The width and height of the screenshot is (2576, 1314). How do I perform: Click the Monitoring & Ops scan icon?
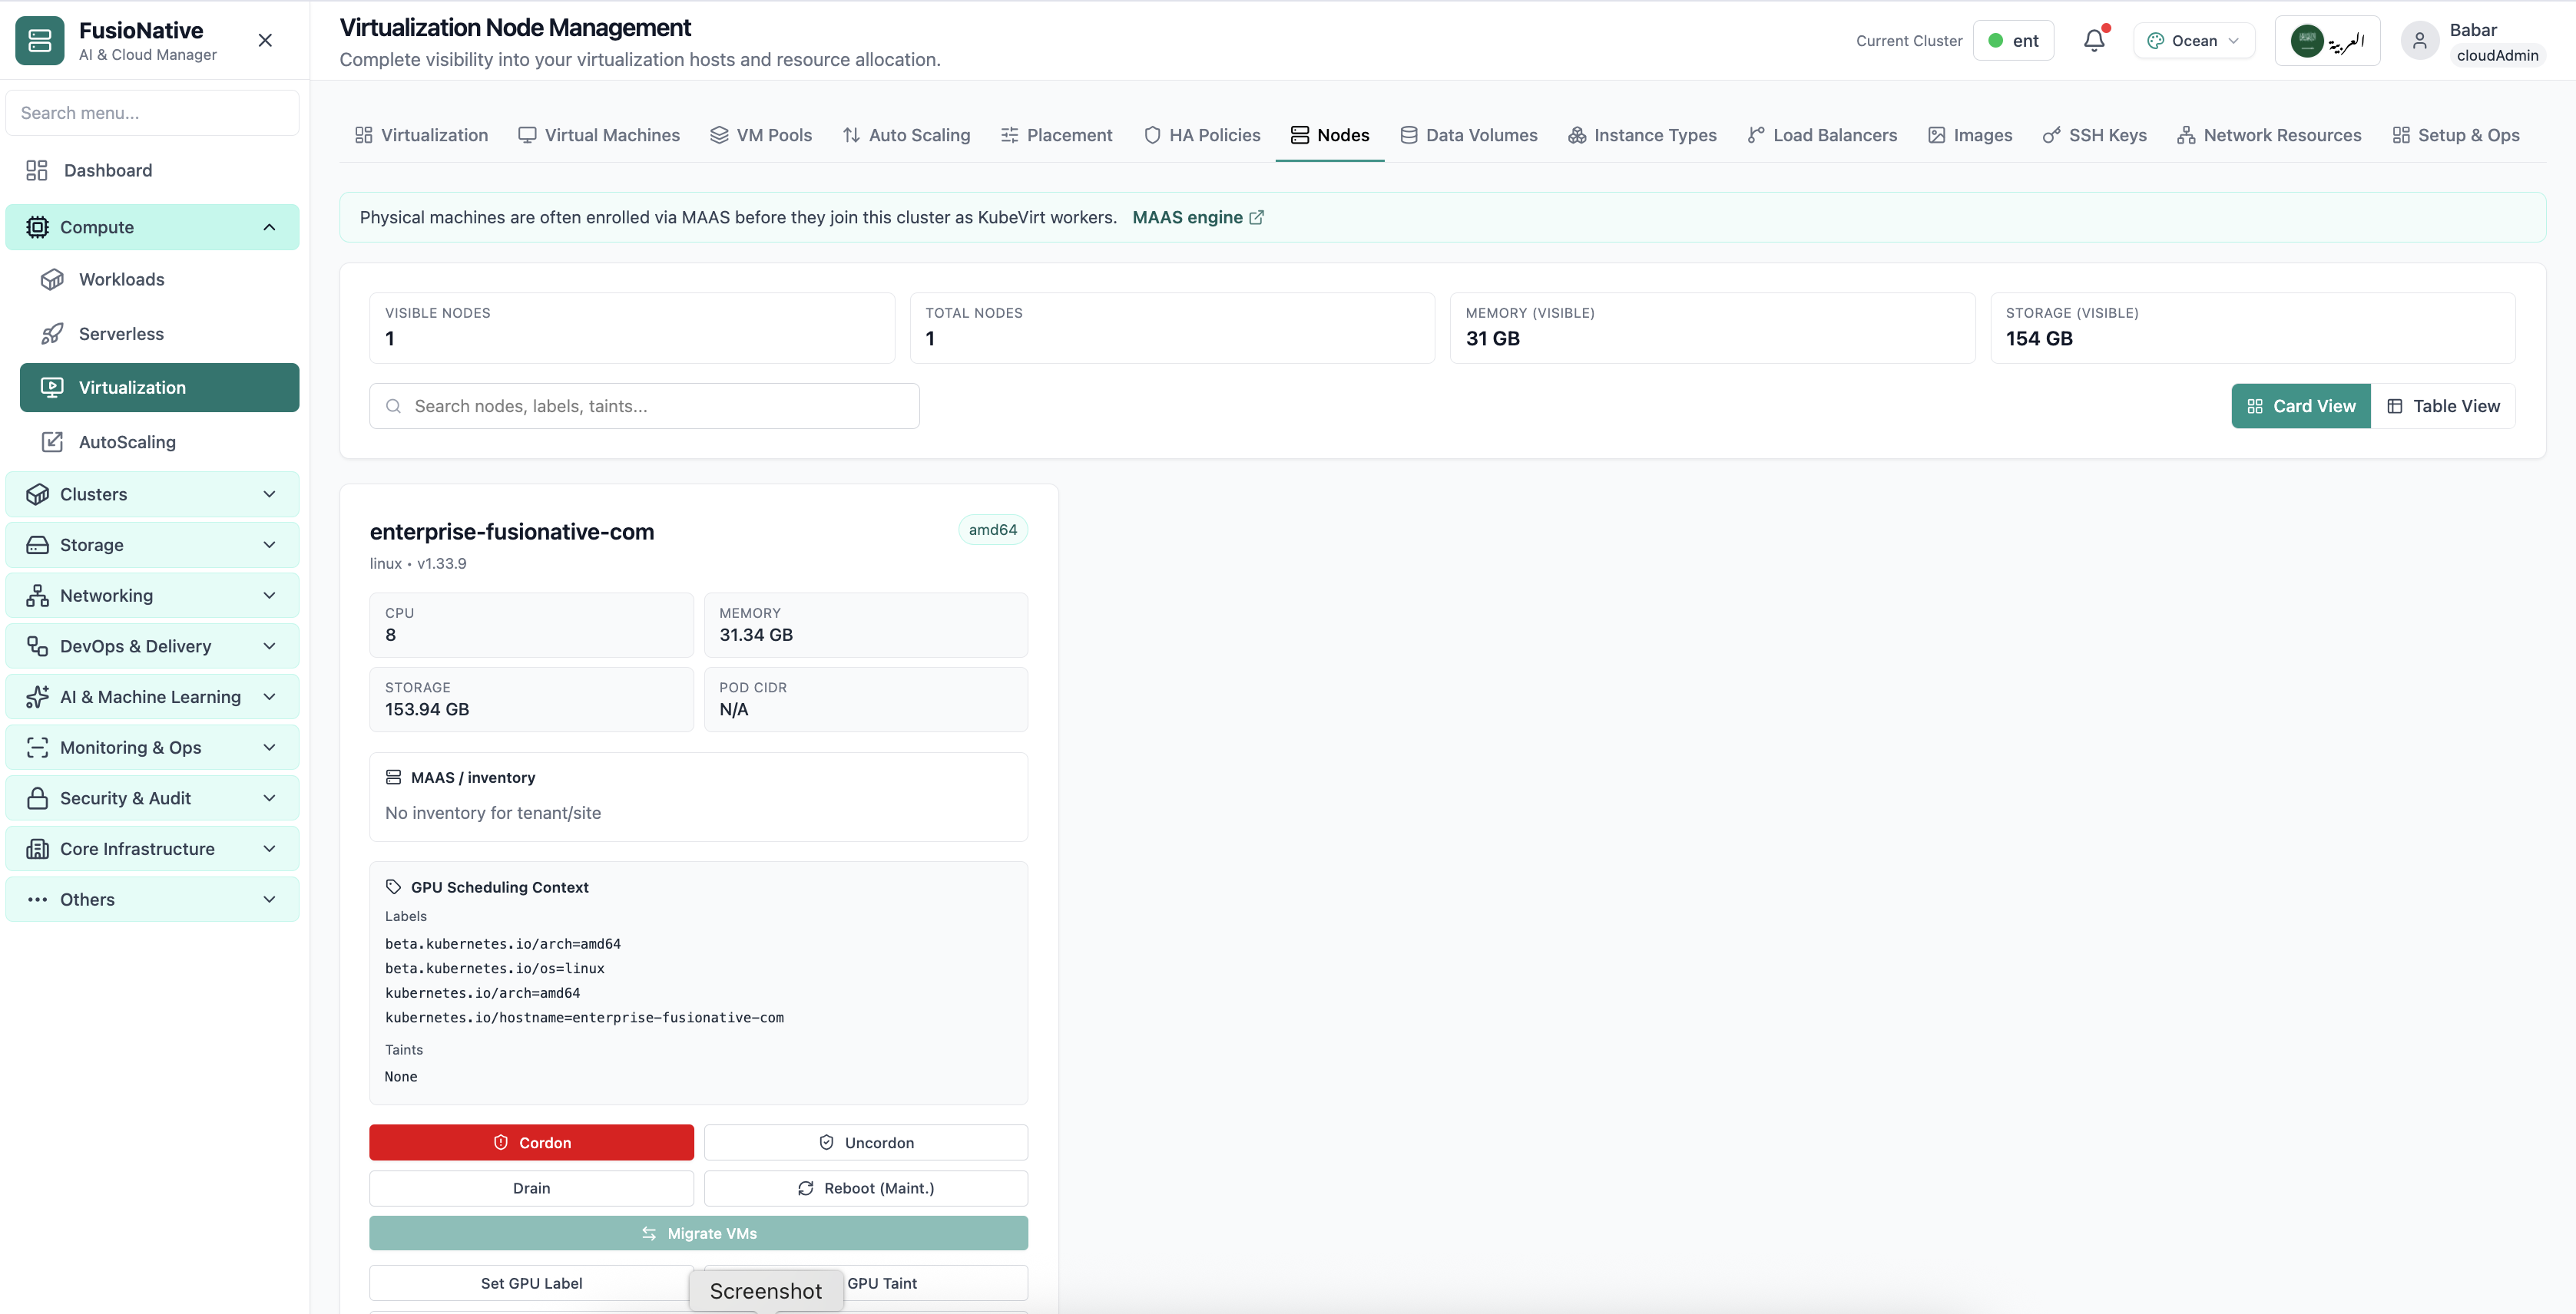coord(37,748)
